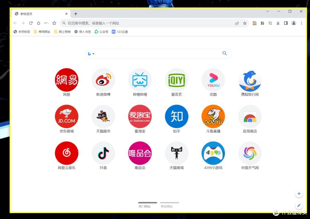Go back with the back arrow

pos(15,23)
